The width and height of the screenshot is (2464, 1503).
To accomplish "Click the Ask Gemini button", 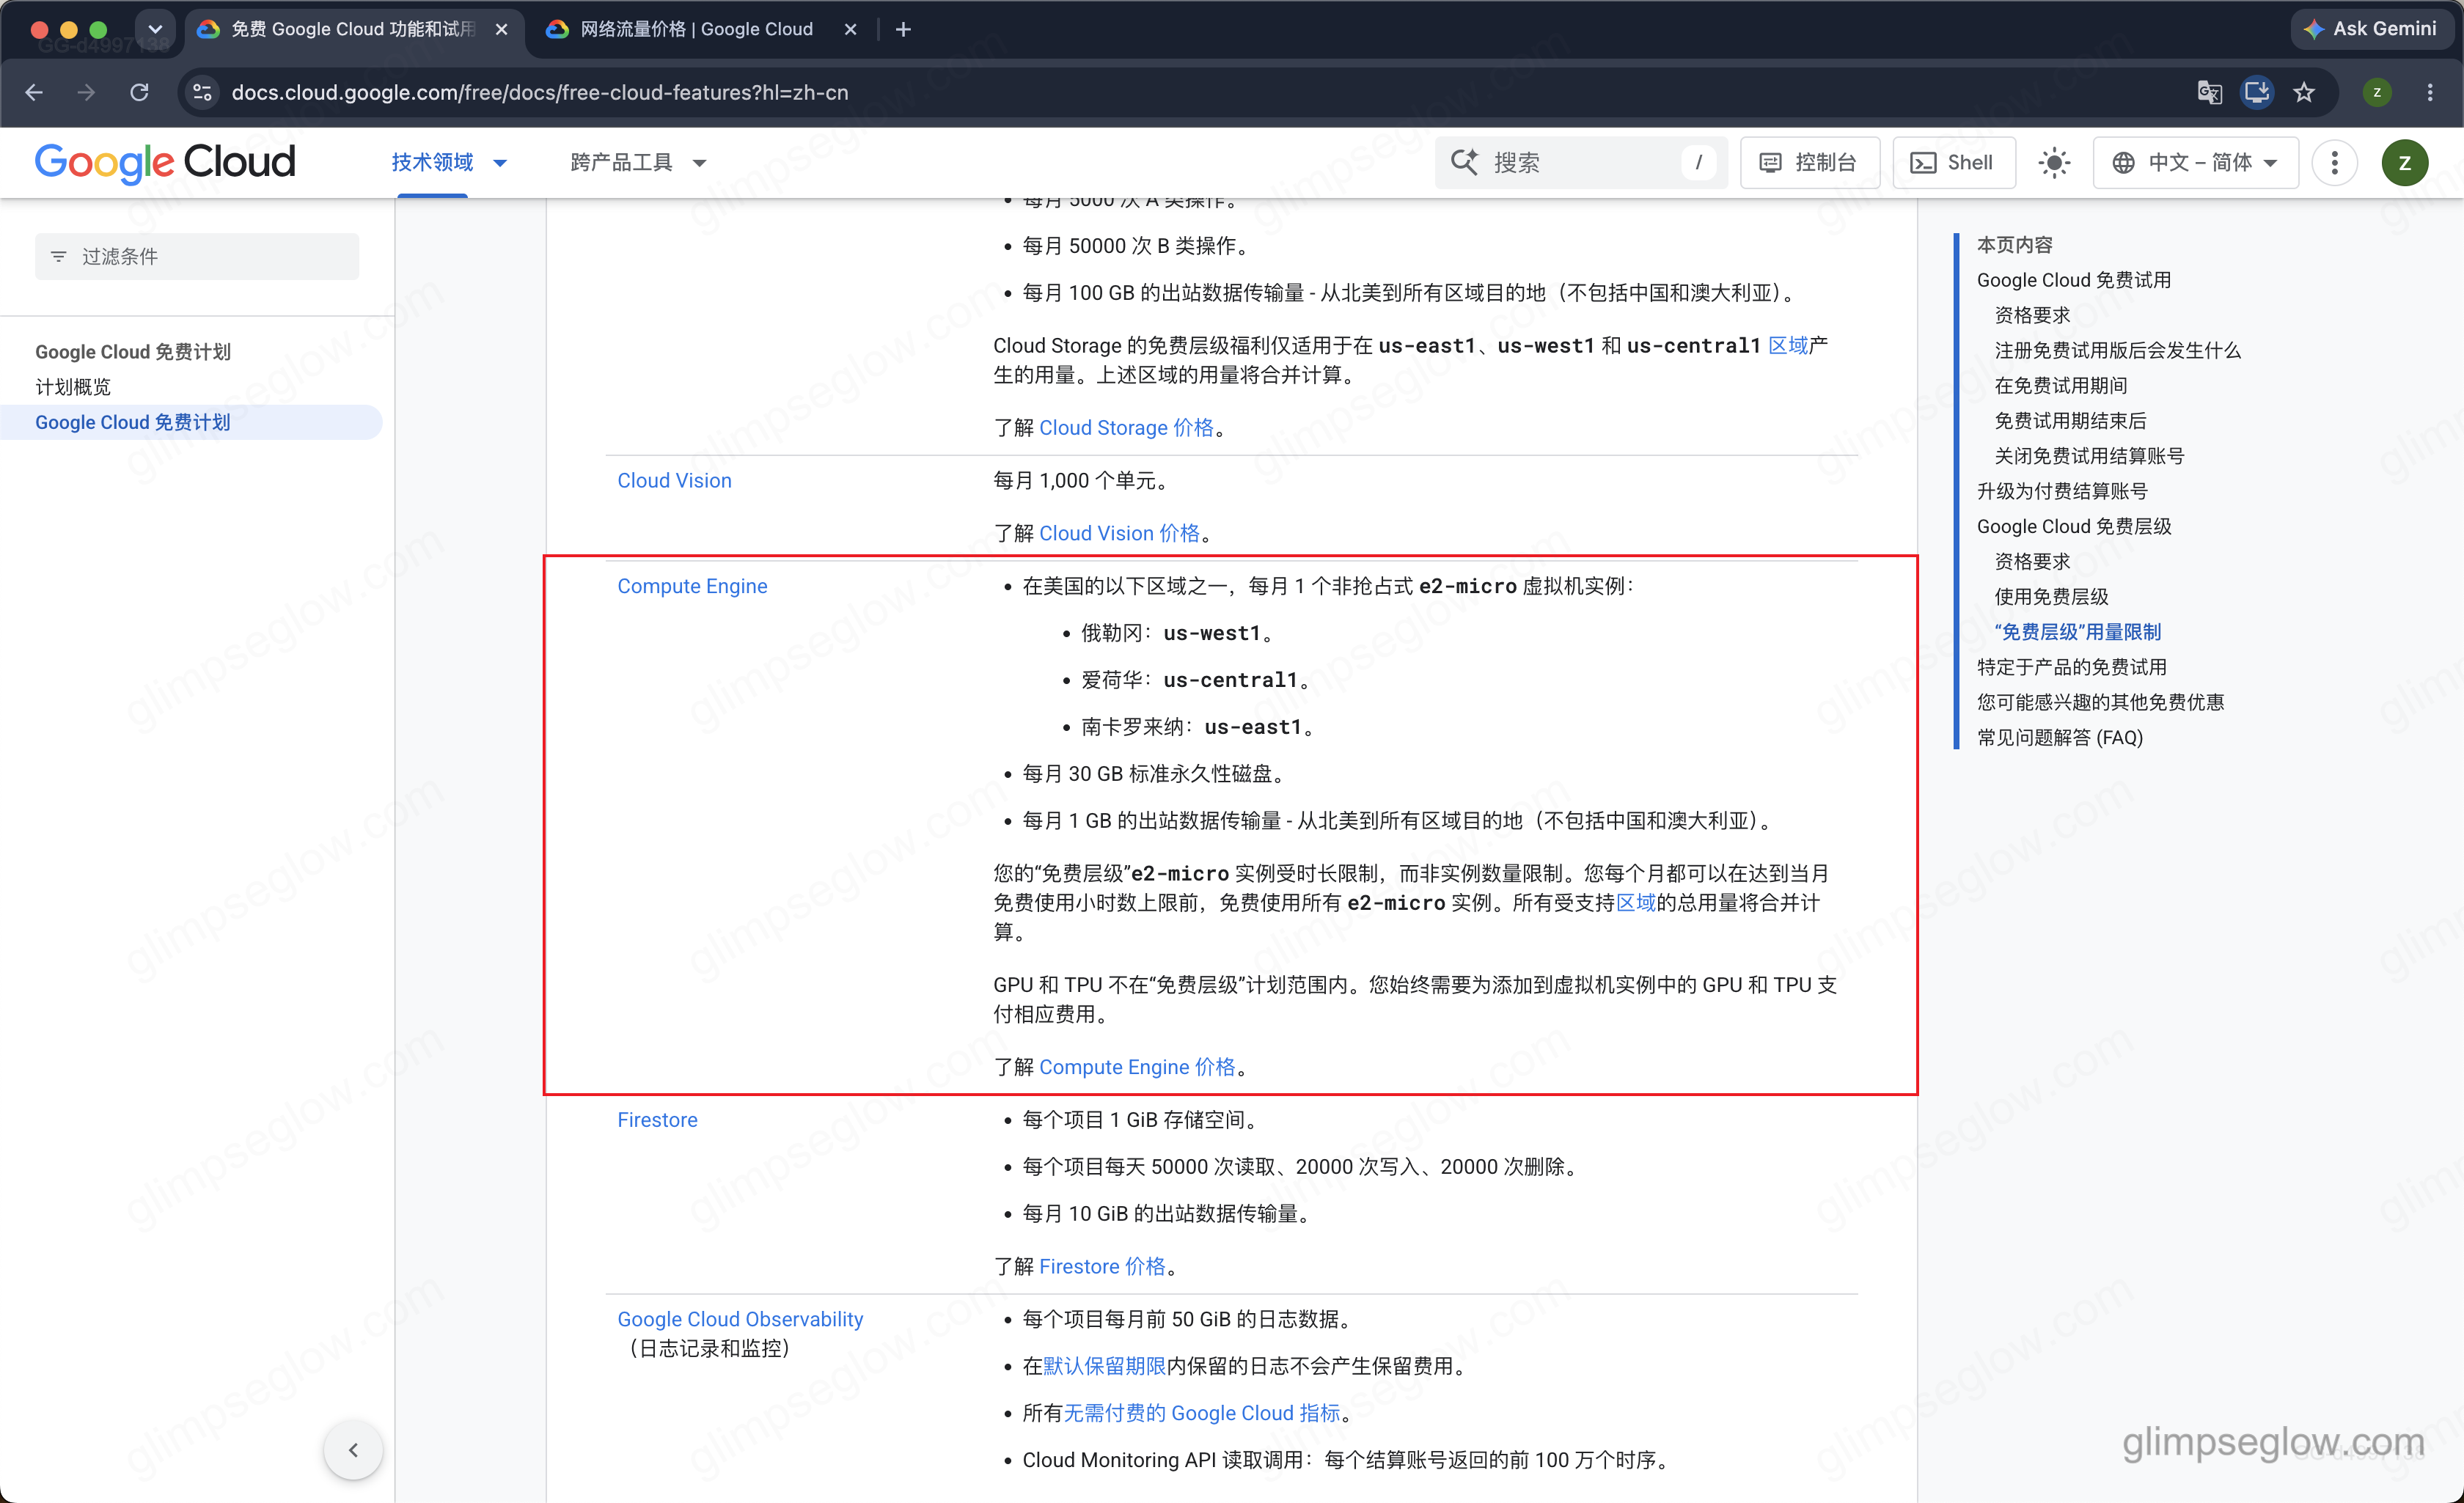I will (x=2372, y=29).
